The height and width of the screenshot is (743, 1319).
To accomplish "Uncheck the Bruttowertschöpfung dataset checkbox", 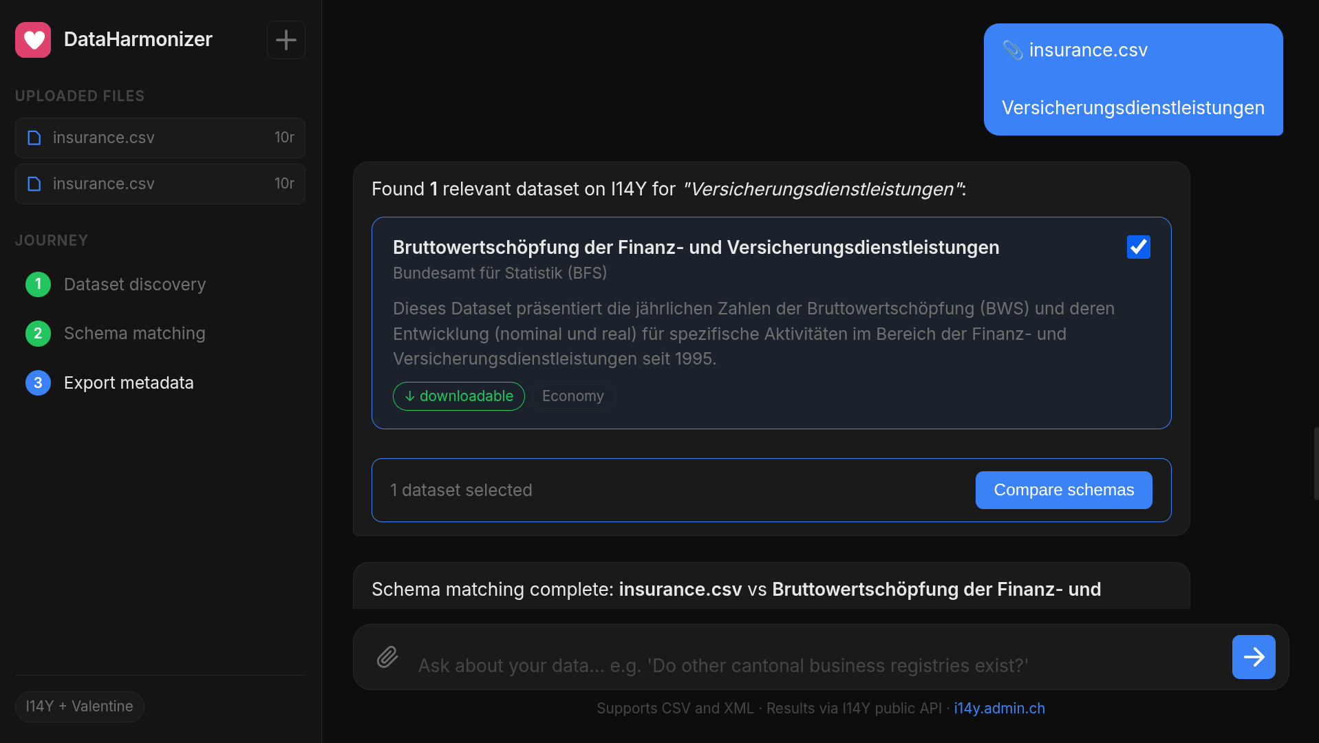I will (1138, 247).
